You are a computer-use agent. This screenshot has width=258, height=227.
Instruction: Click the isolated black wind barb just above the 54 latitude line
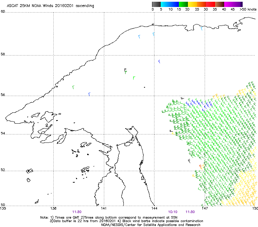(171, 131)
